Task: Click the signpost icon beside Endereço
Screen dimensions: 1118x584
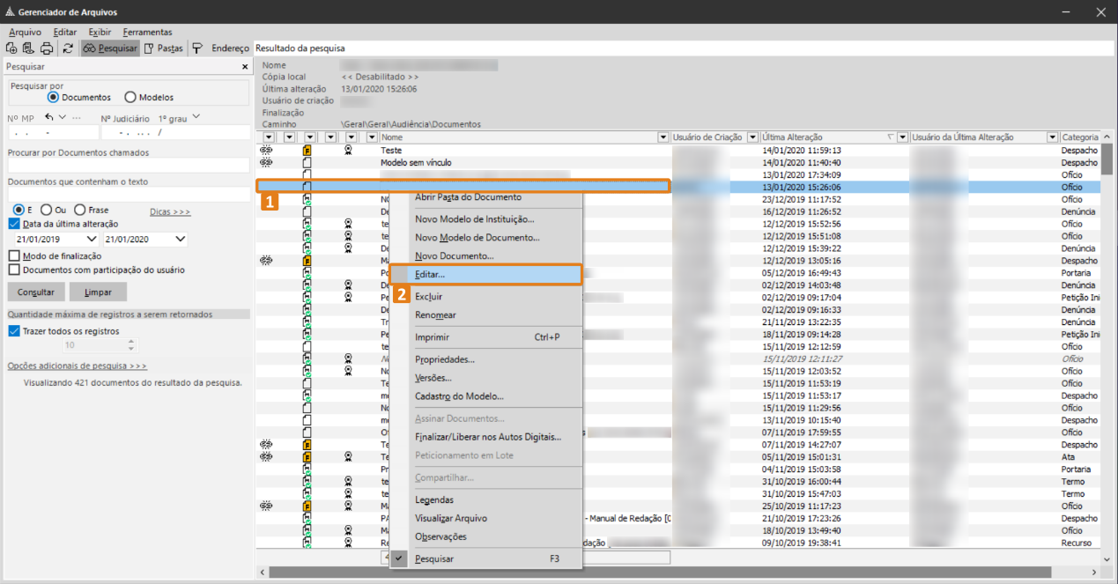Action: 197,48
